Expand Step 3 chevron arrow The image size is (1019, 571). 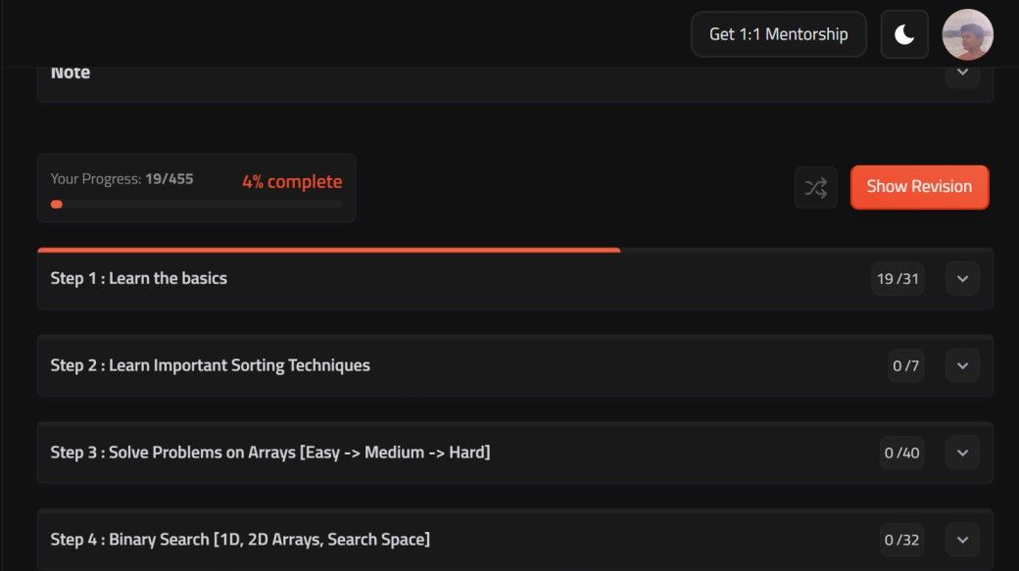pos(962,452)
